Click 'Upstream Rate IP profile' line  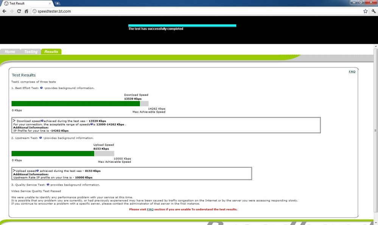[x=53, y=178]
